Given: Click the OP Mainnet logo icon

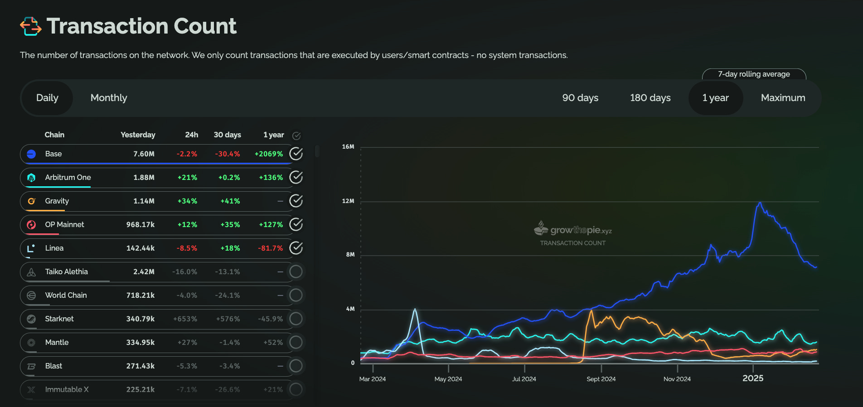Looking at the screenshot, I should tap(31, 225).
